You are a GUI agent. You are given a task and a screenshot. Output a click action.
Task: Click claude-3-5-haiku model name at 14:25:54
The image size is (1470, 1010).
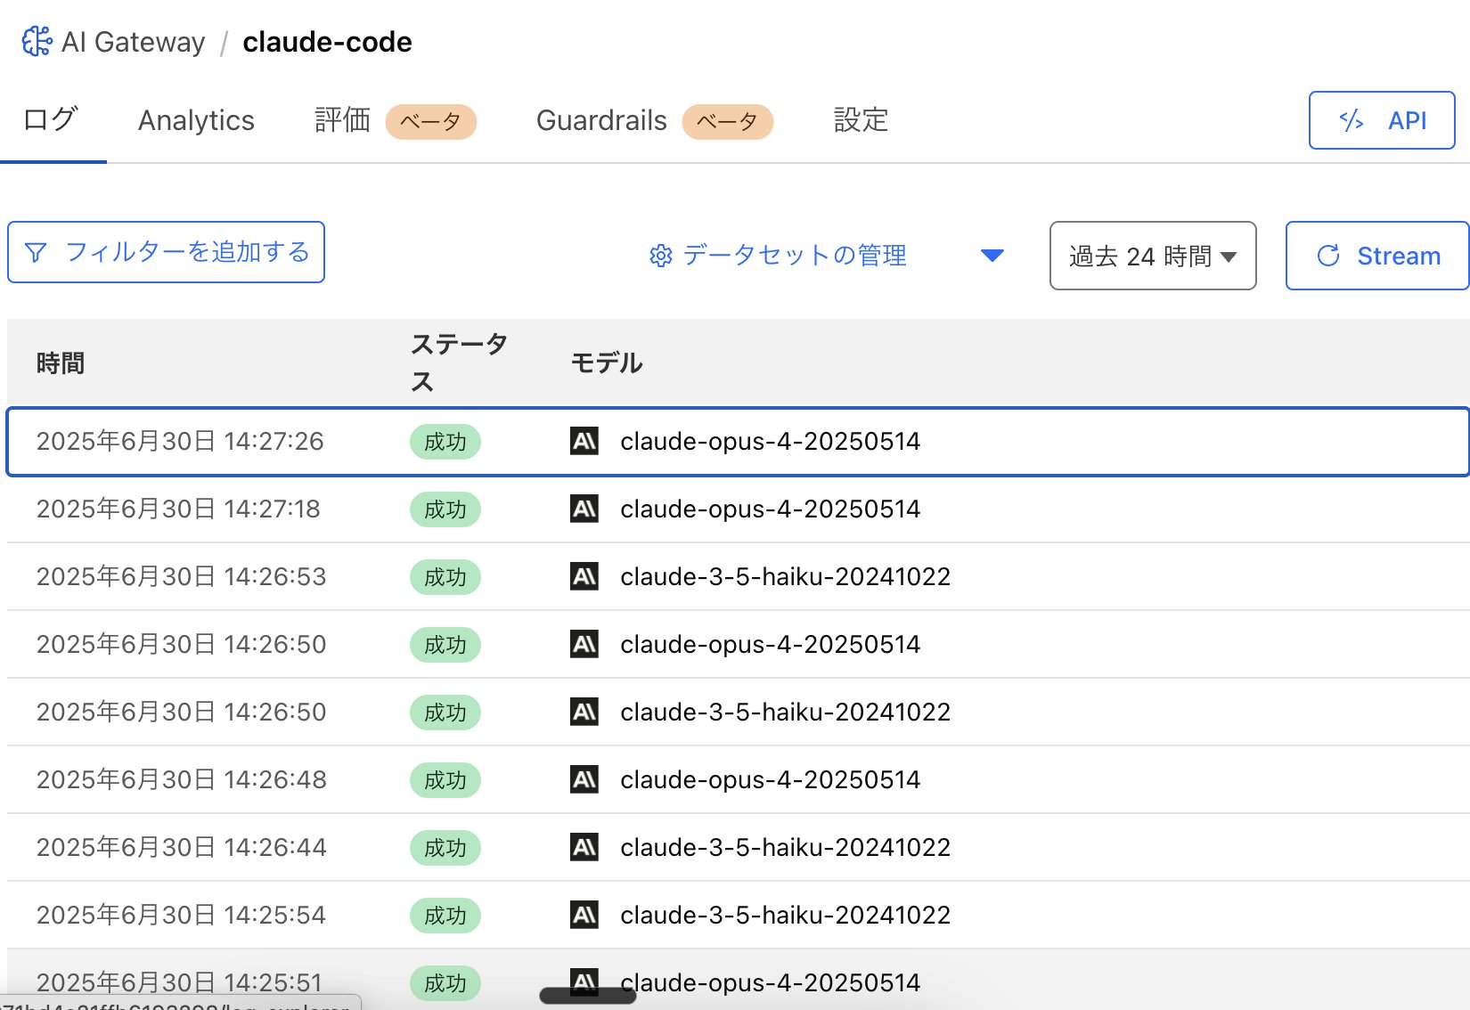(x=785, y=915)
